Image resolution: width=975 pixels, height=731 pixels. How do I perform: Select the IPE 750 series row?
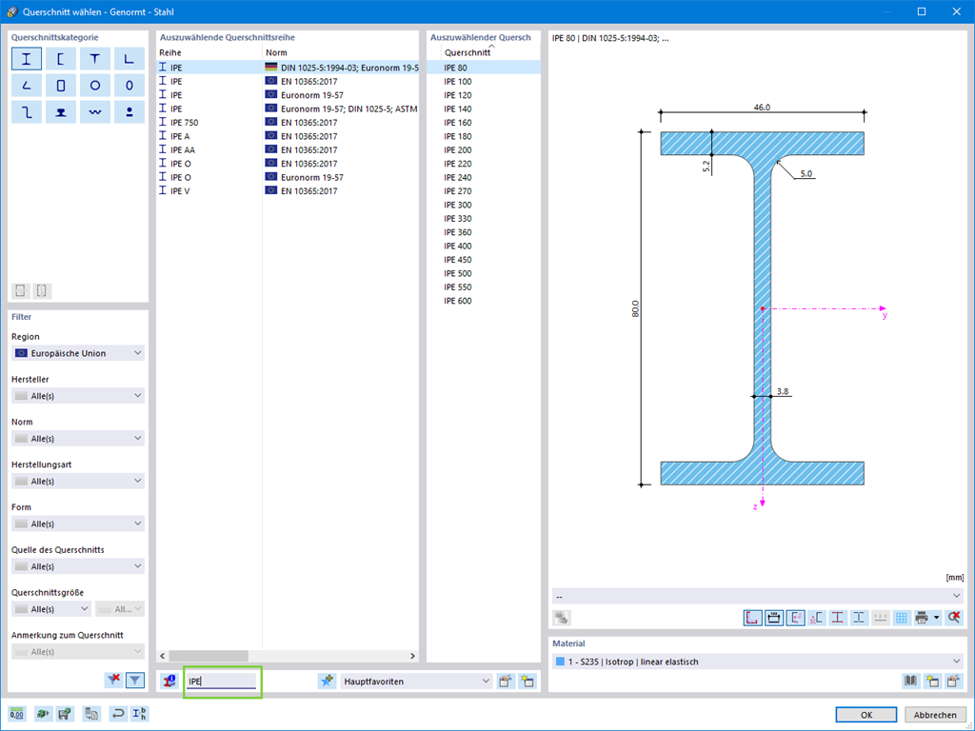tap(288, 123)
